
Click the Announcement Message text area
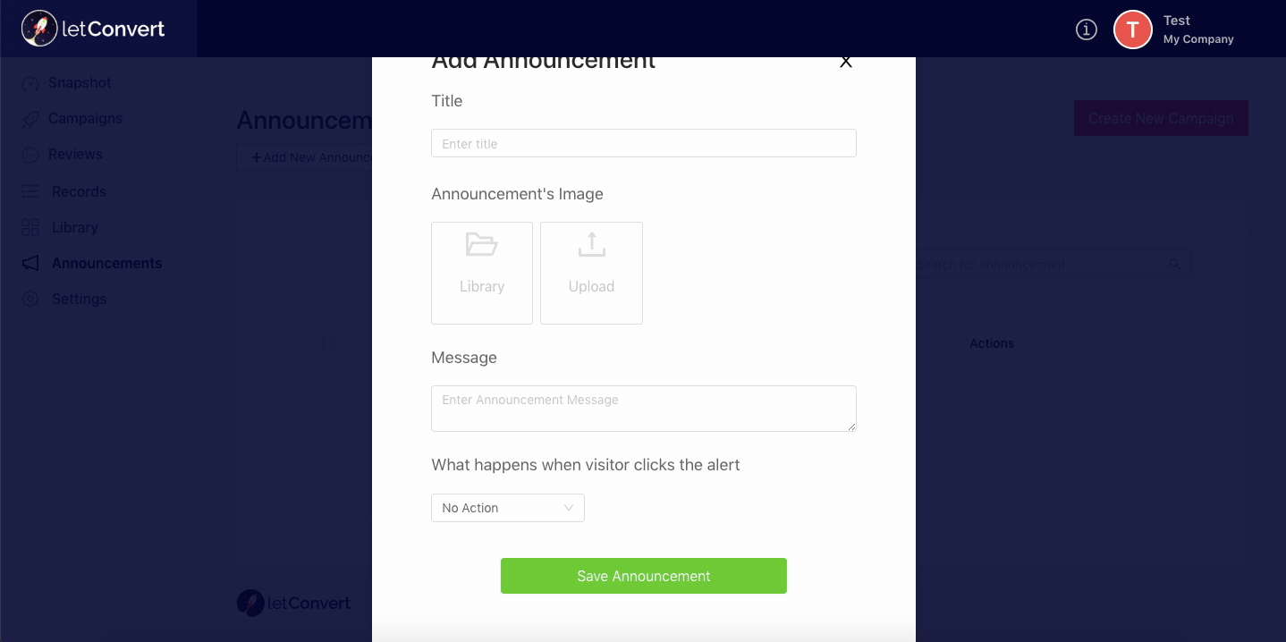point(644,409)
